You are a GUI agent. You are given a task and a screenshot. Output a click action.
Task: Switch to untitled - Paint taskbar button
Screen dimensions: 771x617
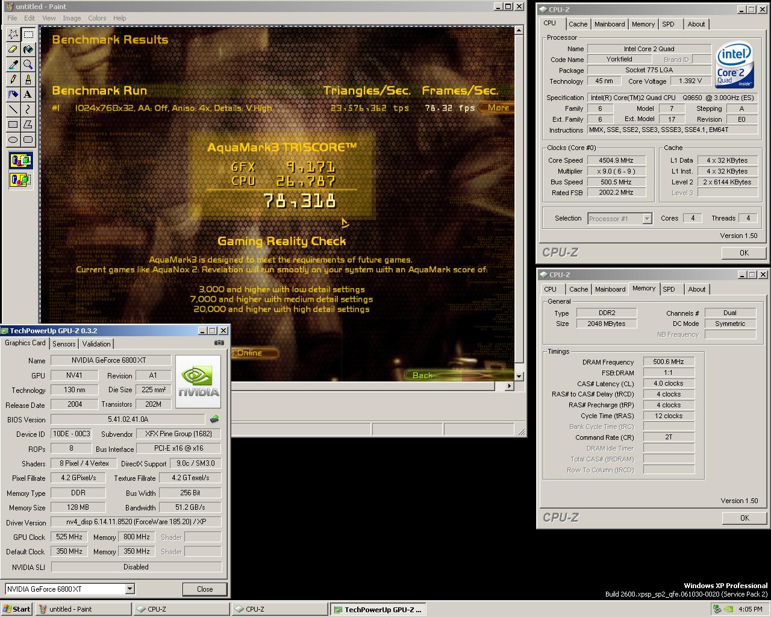(x=83, y=609)
